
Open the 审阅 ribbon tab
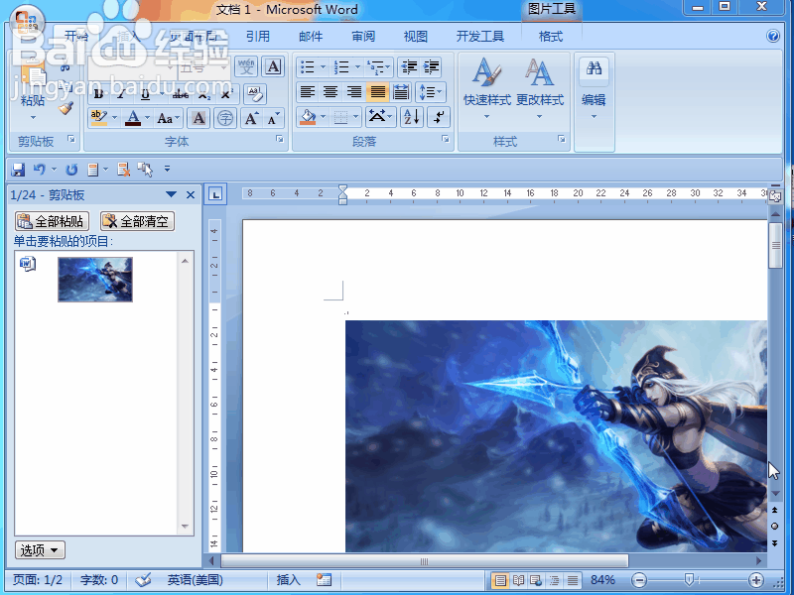(x=362, y=36)
